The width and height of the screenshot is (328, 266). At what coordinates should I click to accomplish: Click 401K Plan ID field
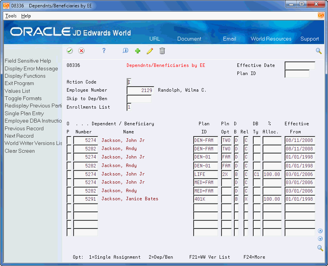(205, 199)
